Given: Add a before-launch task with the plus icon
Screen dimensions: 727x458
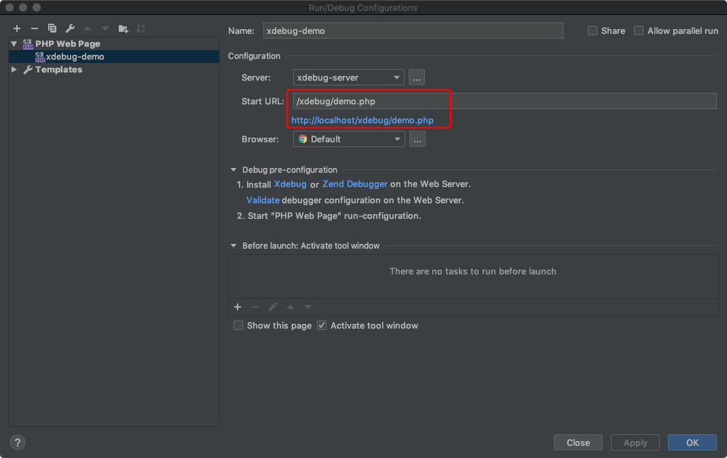Looking at the screenshot, I should point(237,307).
